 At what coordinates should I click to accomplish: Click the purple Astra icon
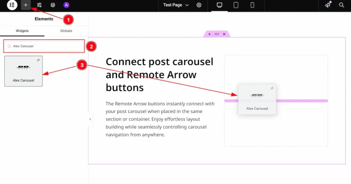[x=66, y=5]
